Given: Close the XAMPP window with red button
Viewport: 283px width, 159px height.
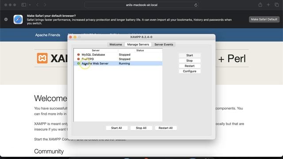Looking at the screenshot, I should coord(71,37).
